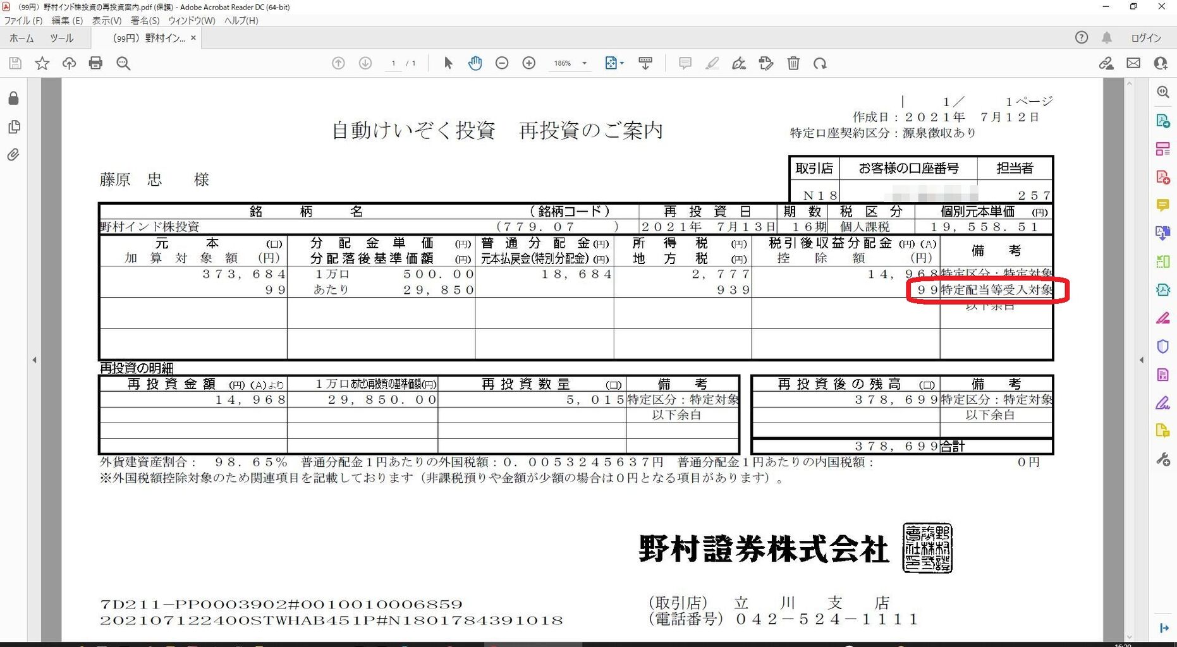
Task: Open the attachments paperclip panel
Action: click(13, 155)
